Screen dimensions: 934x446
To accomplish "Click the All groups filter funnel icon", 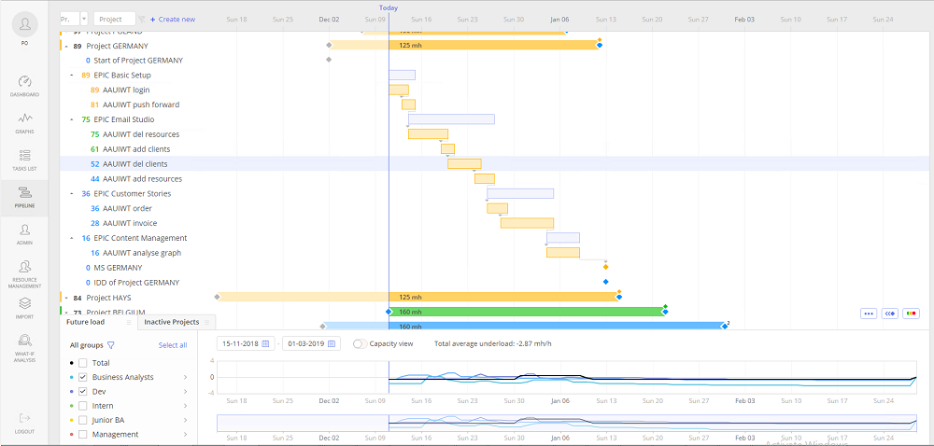I will pos(110,345).
